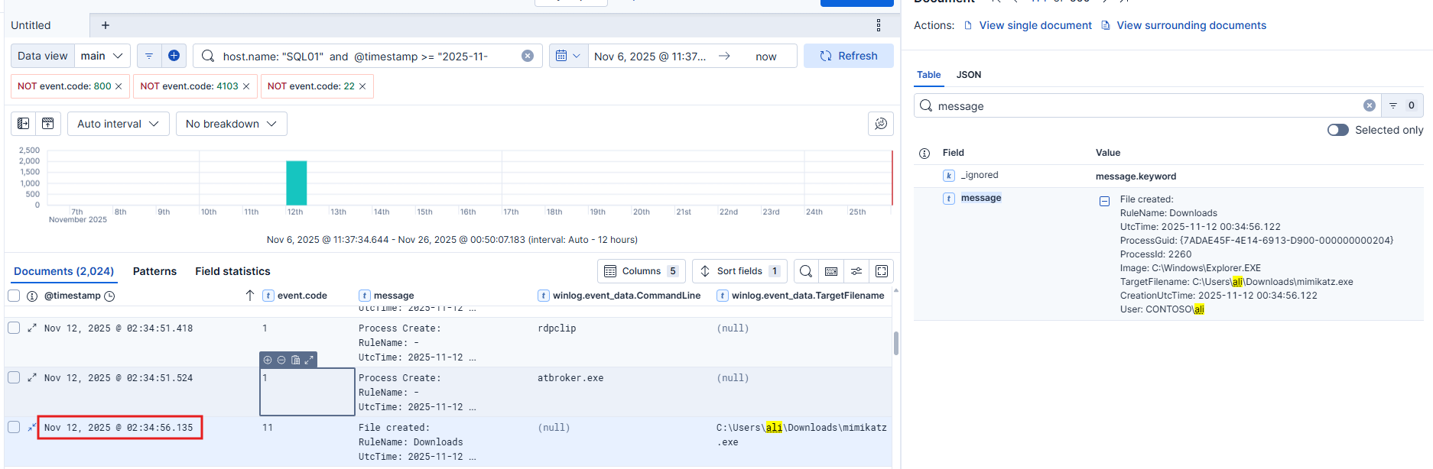Enable the Selected only switch

click(x=1337, y=130)
